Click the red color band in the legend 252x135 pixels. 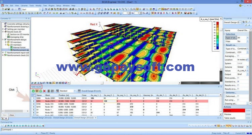click(217, 23)
